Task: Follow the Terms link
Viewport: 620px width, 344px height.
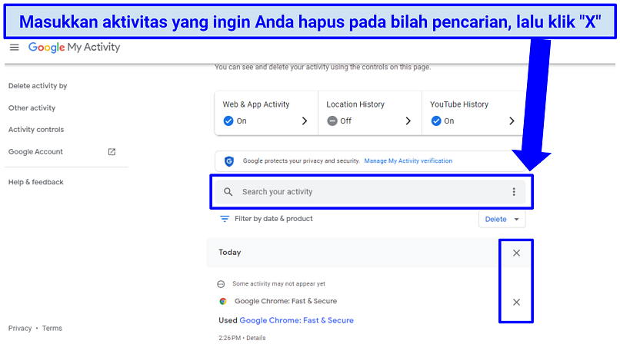Action: click(52, 328)
